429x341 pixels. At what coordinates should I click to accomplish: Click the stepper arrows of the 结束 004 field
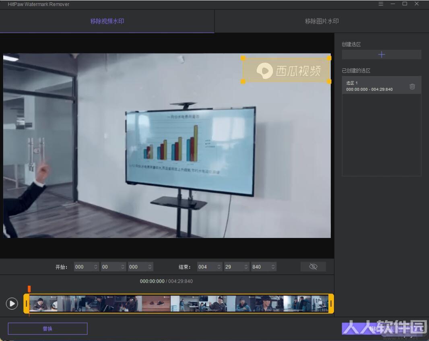(x=219, y=267)
